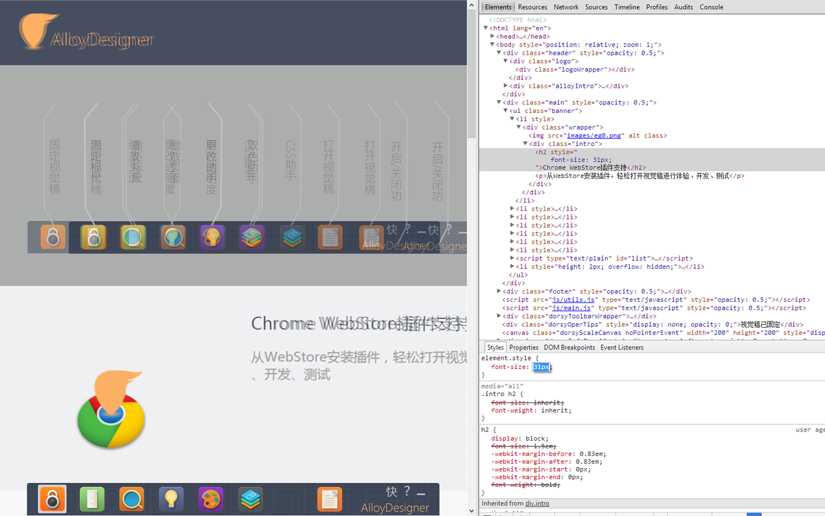Collapse the ul class="banner" node
The height and width of the screenshot is (516, 825).
(x=506, y=111)
